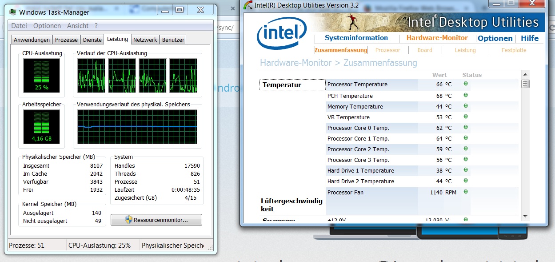Viewport: 555px width, 262px height.
Task: Click the Wert column header
Action: point(439,75)
